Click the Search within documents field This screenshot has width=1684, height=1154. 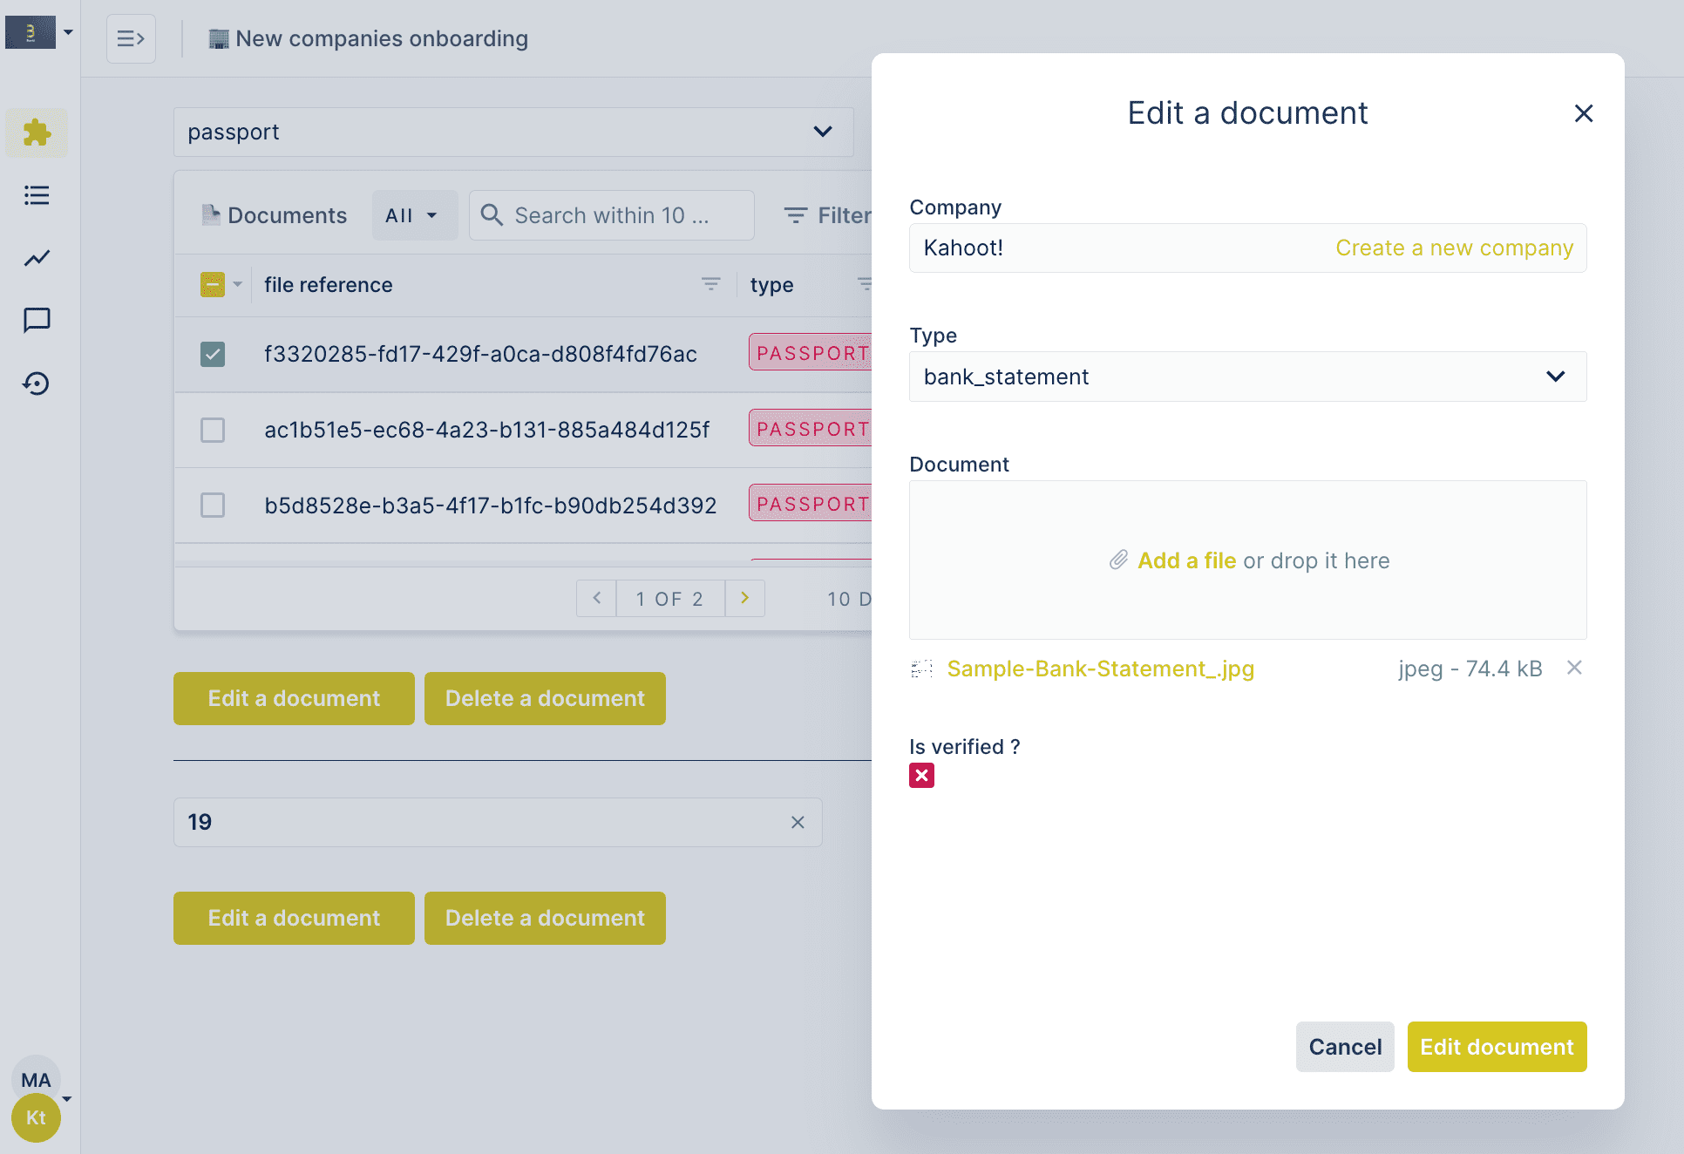click(x=612, y=215)
